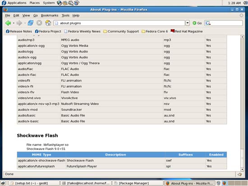Open the Release Notes bookmark
248x186 pixels.
pos(19,31)
